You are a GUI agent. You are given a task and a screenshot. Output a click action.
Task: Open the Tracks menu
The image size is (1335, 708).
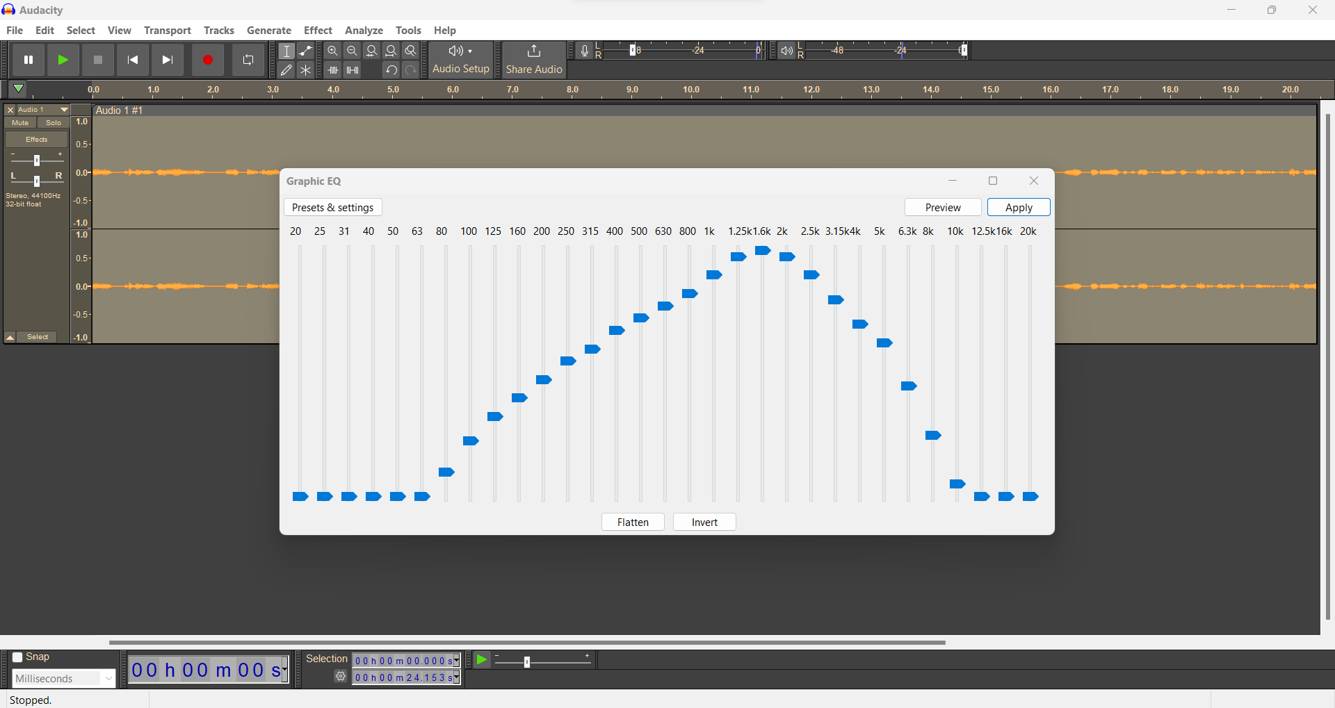point(219,31)
